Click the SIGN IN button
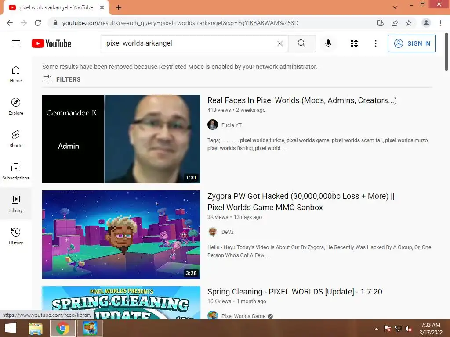Viewport: 450px width, 337px height. (411, 43)
